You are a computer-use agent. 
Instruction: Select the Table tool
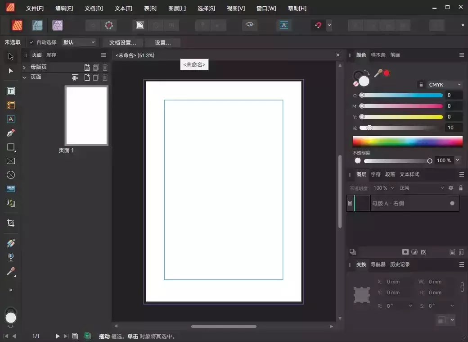tap(11, 105)
